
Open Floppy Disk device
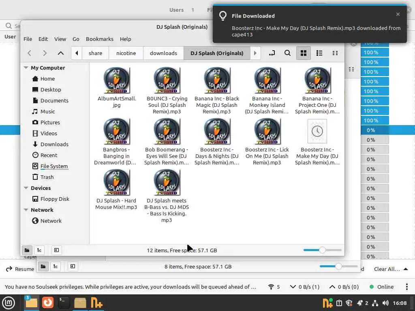click(x=55, y=199)
